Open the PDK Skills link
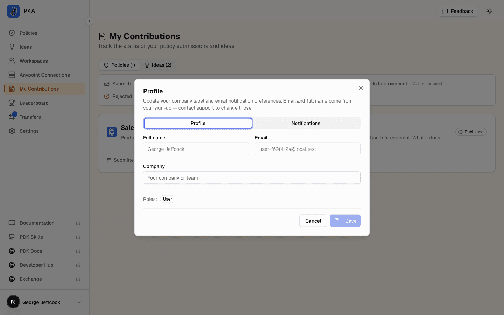504x315 pixels. 45,237
